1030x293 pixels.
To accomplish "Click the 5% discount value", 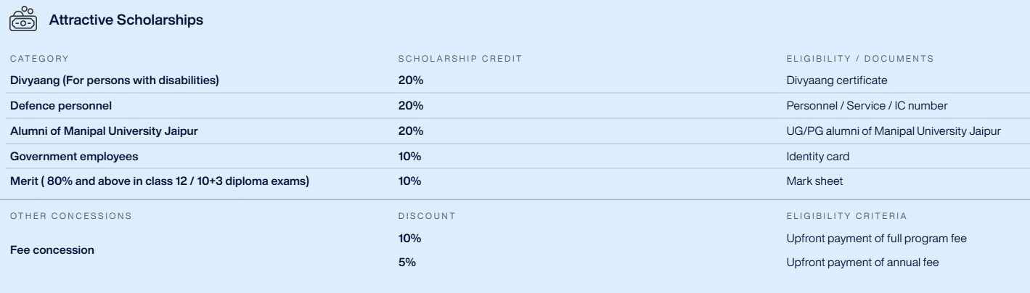I will [407, 263].
